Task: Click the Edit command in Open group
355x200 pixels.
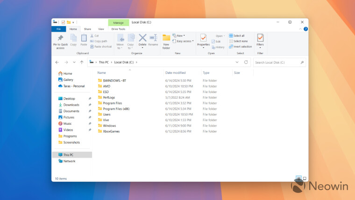Action: 216,42
